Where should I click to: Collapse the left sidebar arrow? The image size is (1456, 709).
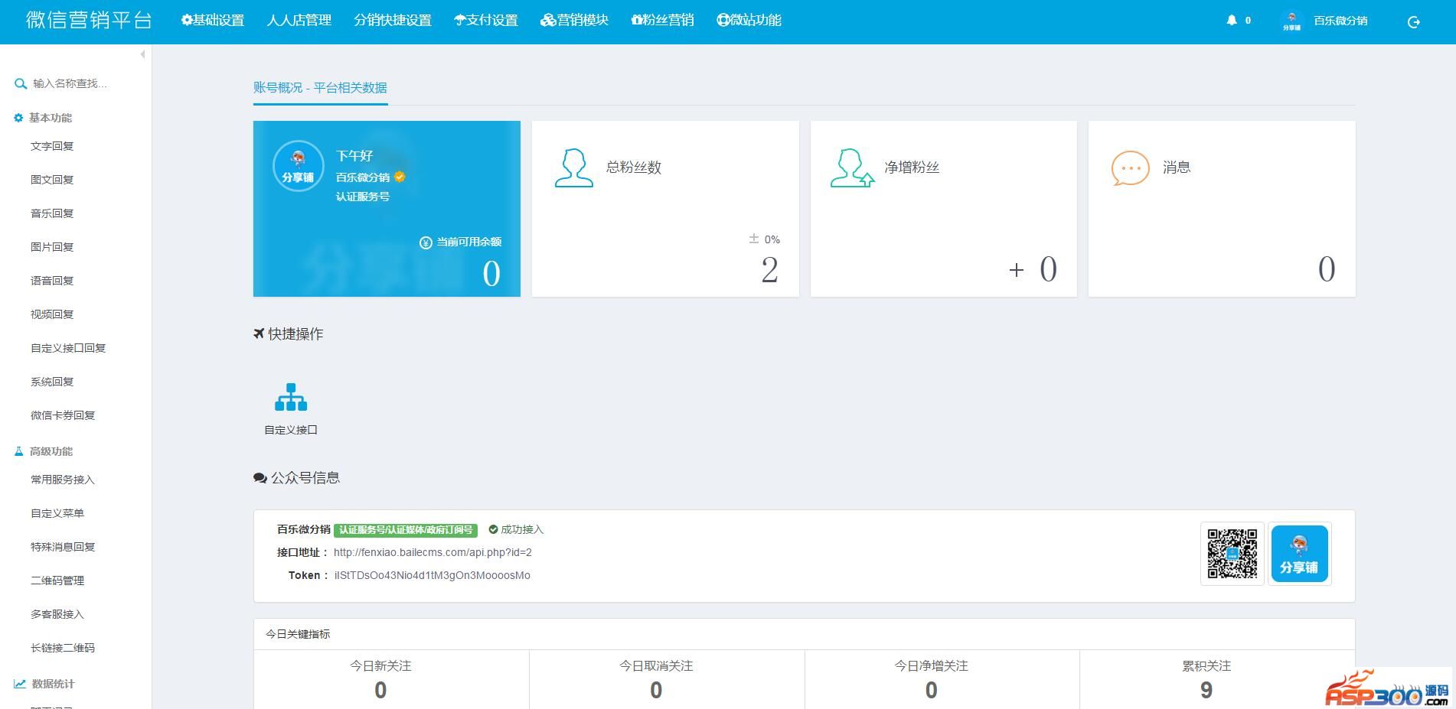click(x=142, y=54)
